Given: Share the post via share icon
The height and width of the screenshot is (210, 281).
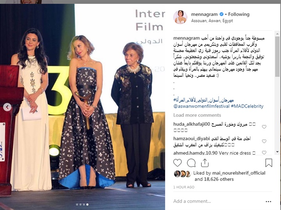Looking at the screenshot, I should point(205,163).
